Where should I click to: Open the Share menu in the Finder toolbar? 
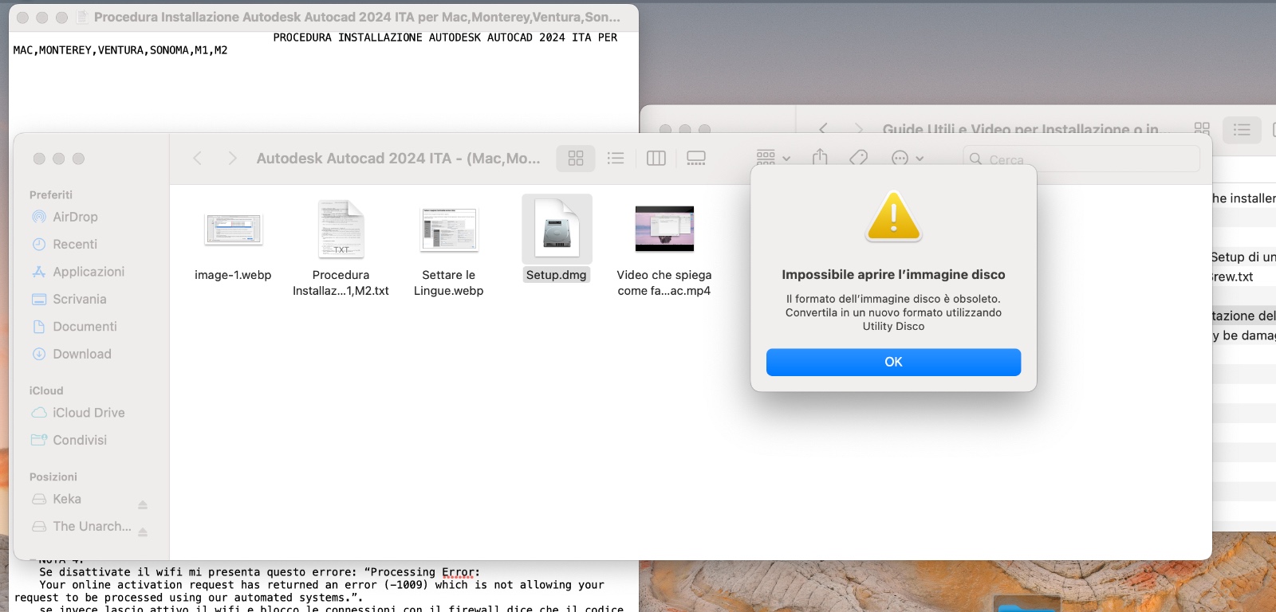[820, 158]
